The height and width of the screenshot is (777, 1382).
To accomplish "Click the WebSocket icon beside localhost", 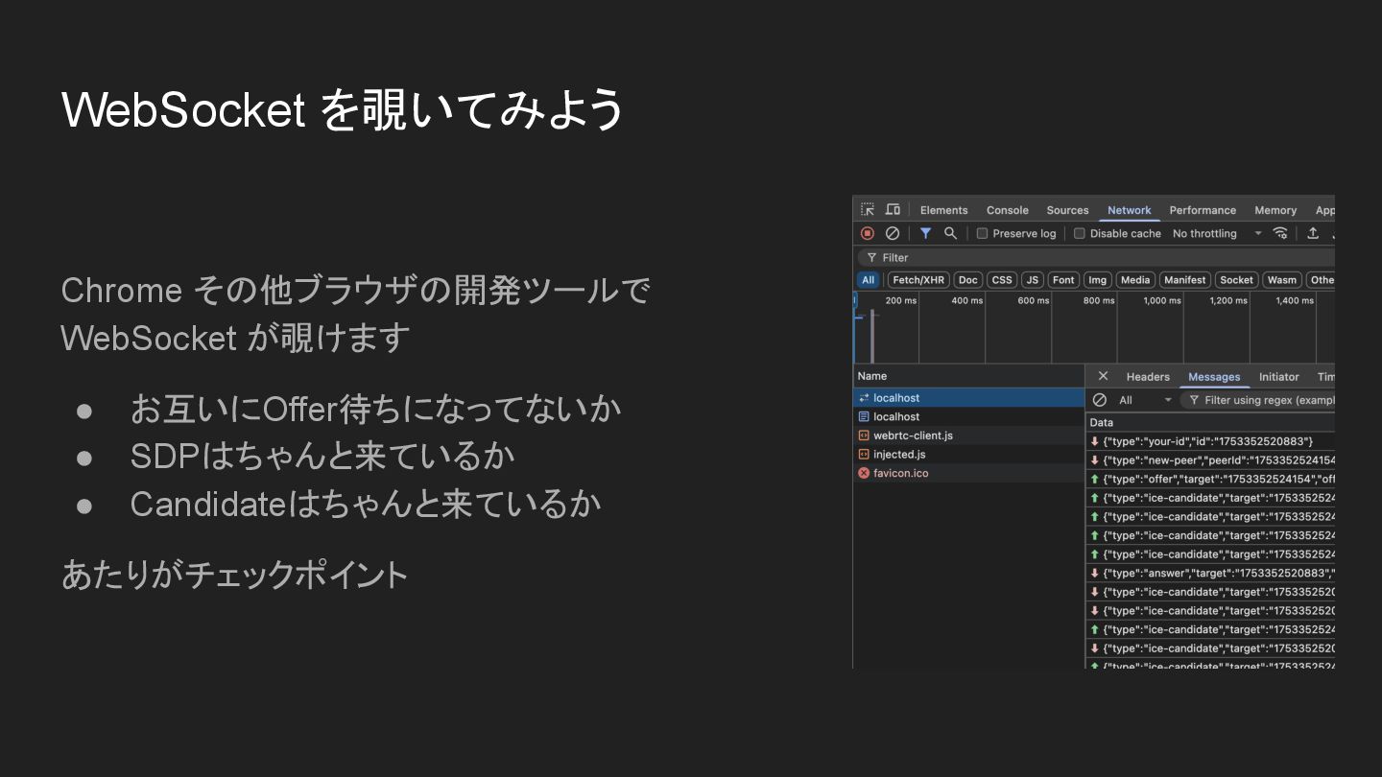I will pos(864,398).
